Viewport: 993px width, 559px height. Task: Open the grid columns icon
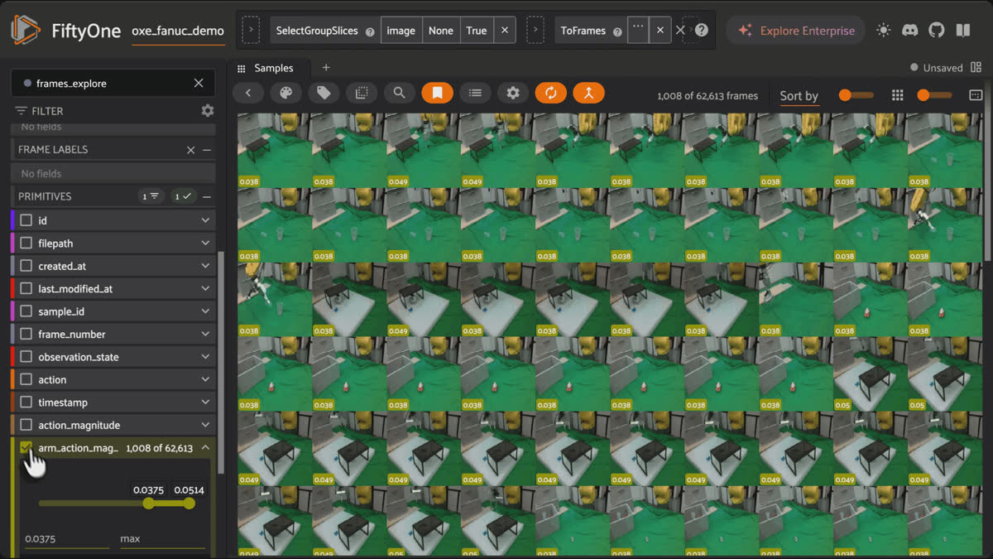897,95
